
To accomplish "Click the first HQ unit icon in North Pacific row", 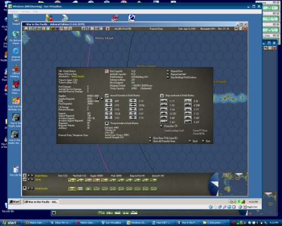I will (x=72, y=189).
